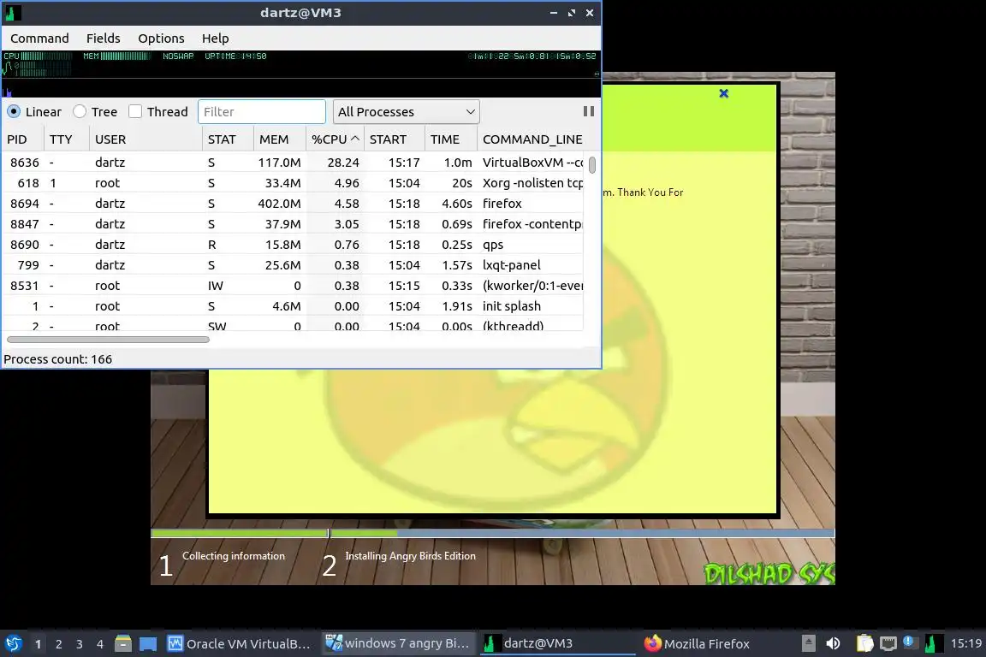Select the firefox process PID 8694

pyautogui.click(x=293, y=204)
